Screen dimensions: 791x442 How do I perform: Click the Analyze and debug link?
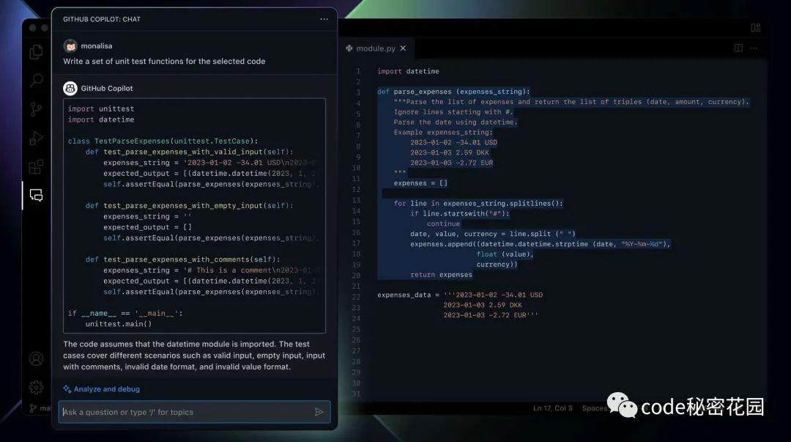(x=107, y=389)
